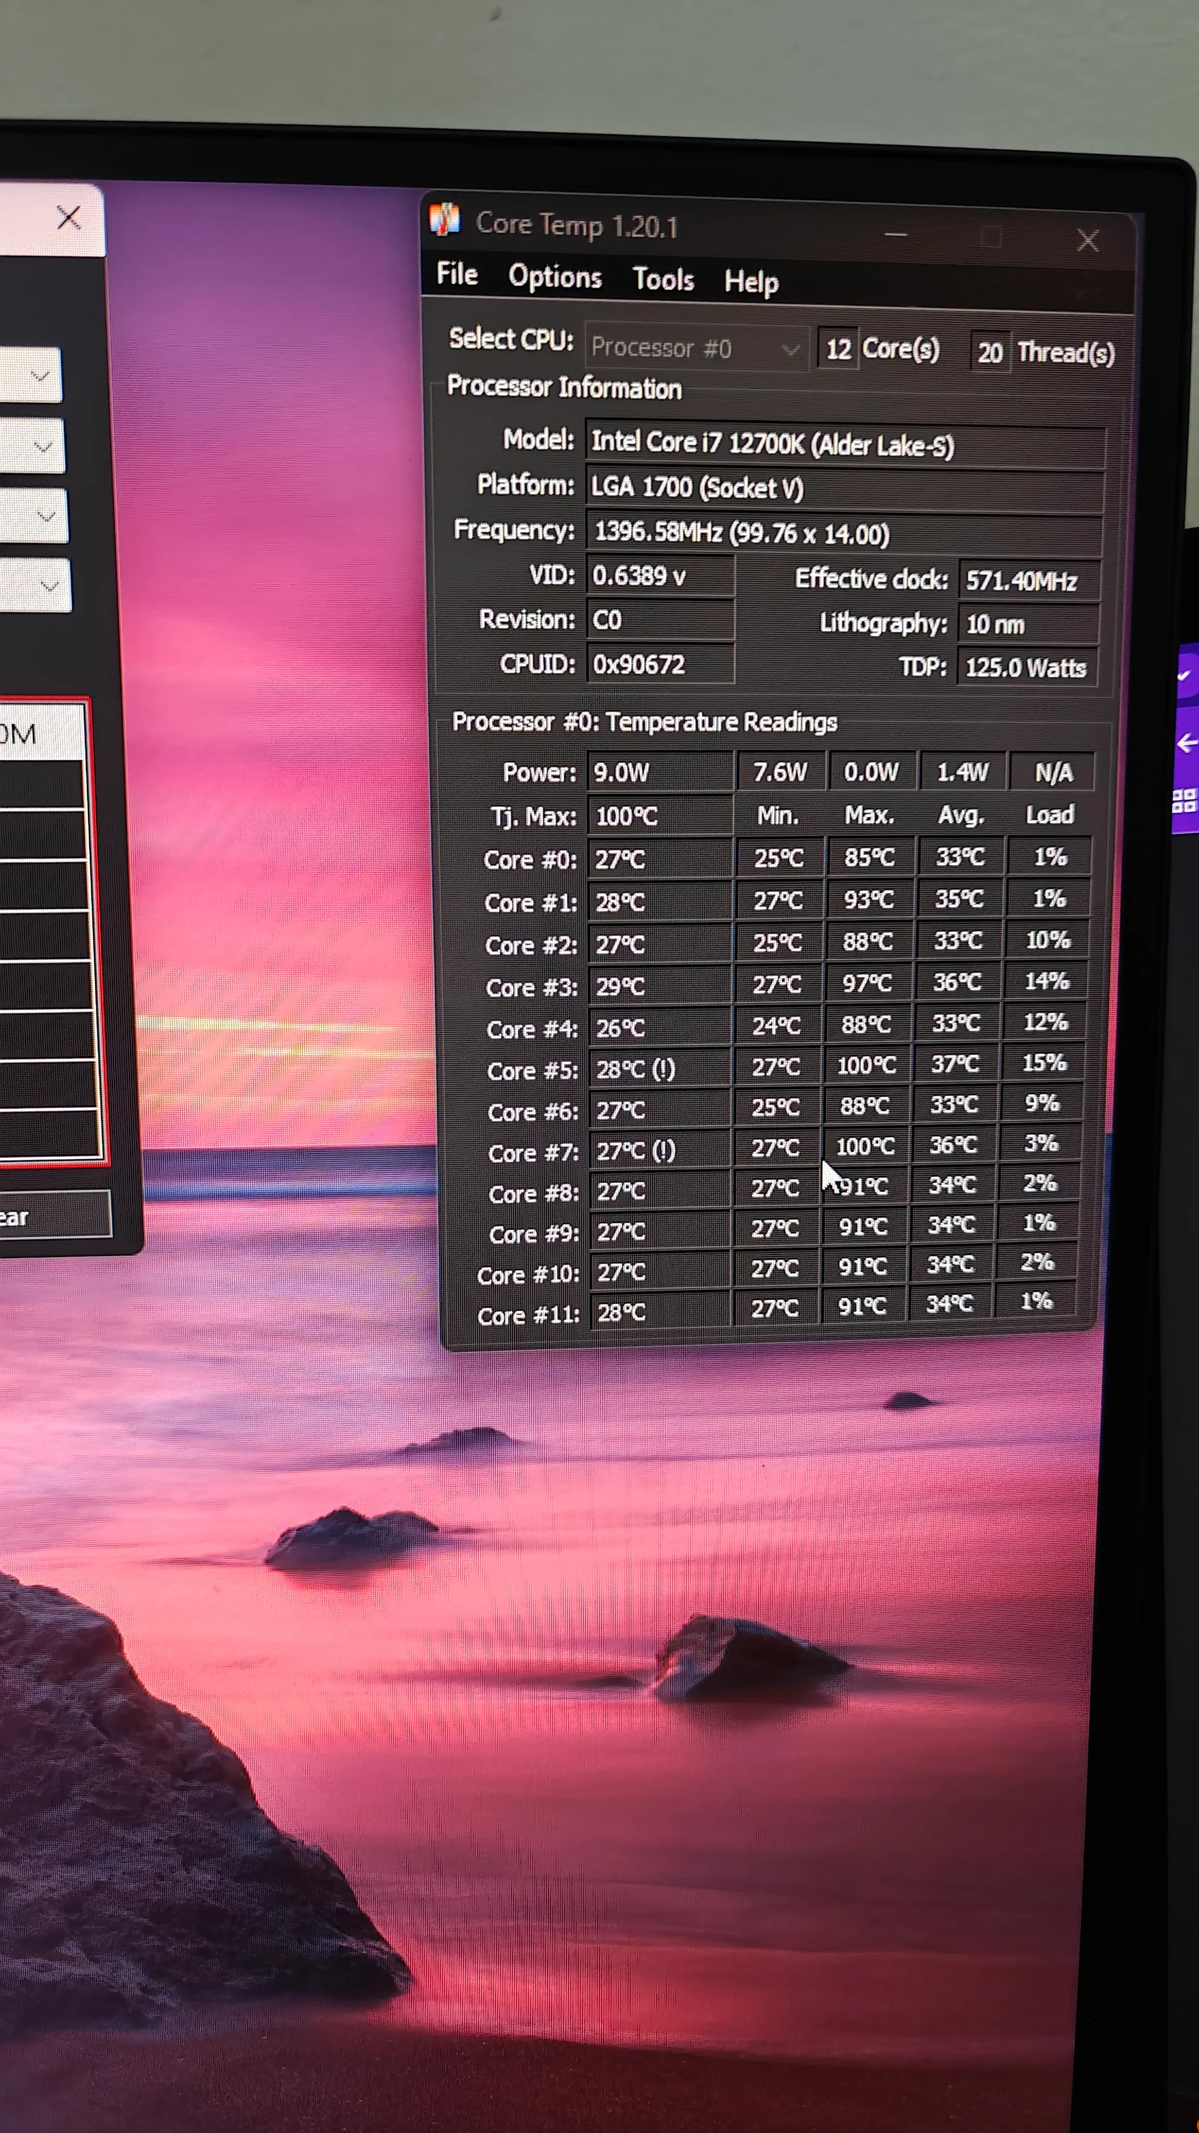Click the power reading '0.0W'
Viewport: 1199px width, 2133px height.
point(871,773)
